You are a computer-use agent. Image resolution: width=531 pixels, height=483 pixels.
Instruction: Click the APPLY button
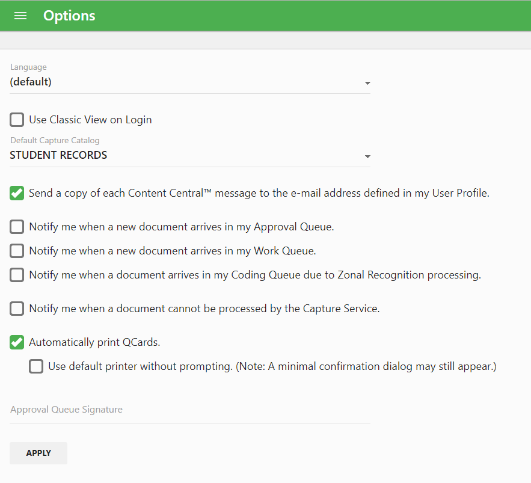[x=38, y=453]
